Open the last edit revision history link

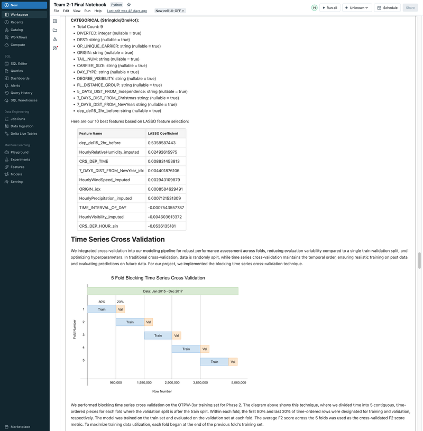(x=127, y=10)
